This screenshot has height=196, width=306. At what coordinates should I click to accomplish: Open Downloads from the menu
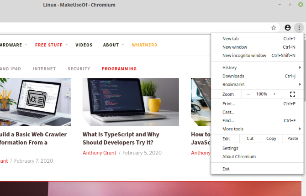[x=257, y=76]
